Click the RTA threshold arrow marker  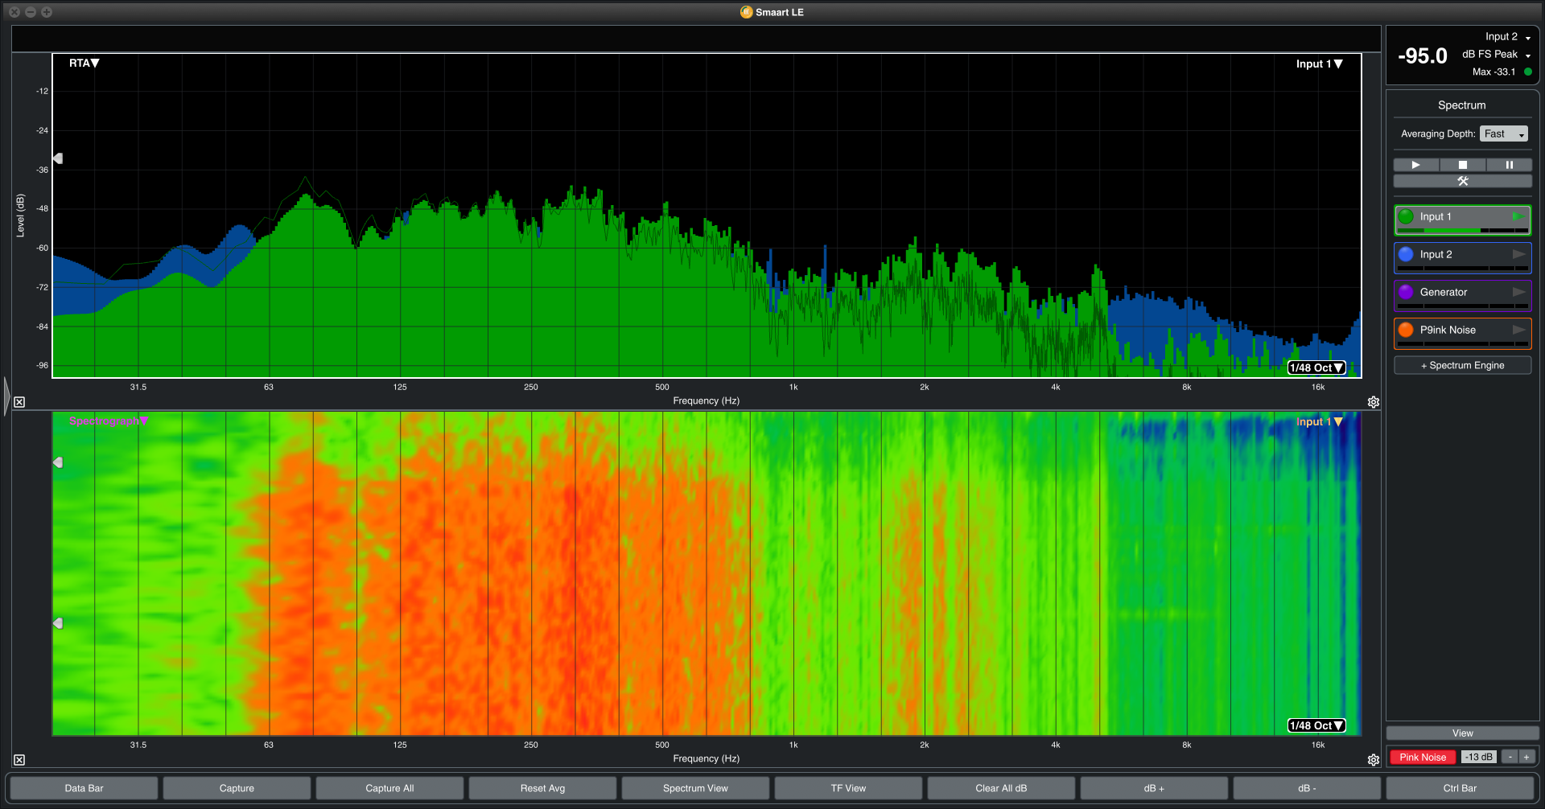[x=58, y=158]
